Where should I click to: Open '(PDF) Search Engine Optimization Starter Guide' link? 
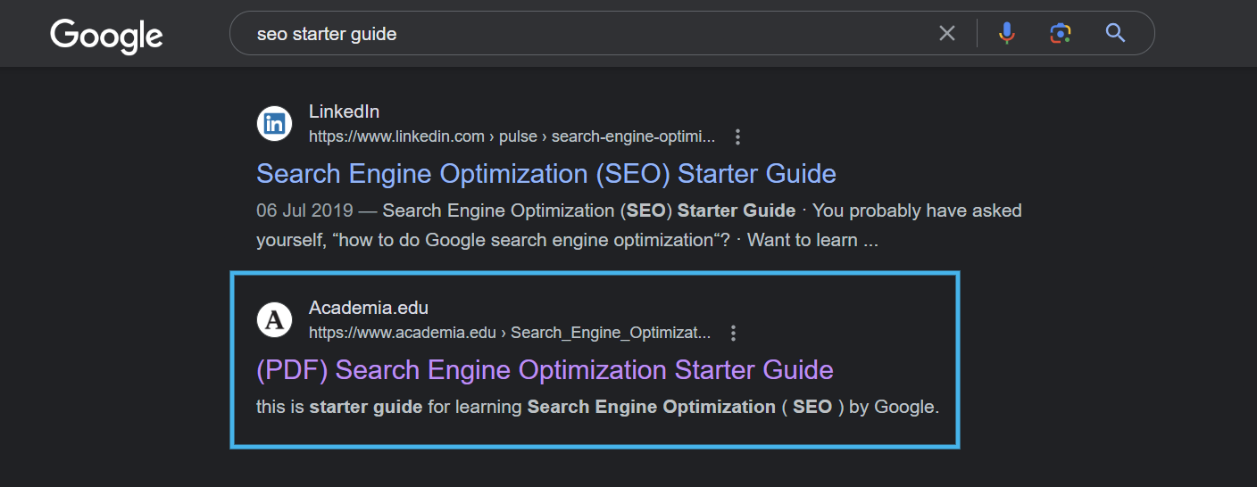(x=545, y=369)
